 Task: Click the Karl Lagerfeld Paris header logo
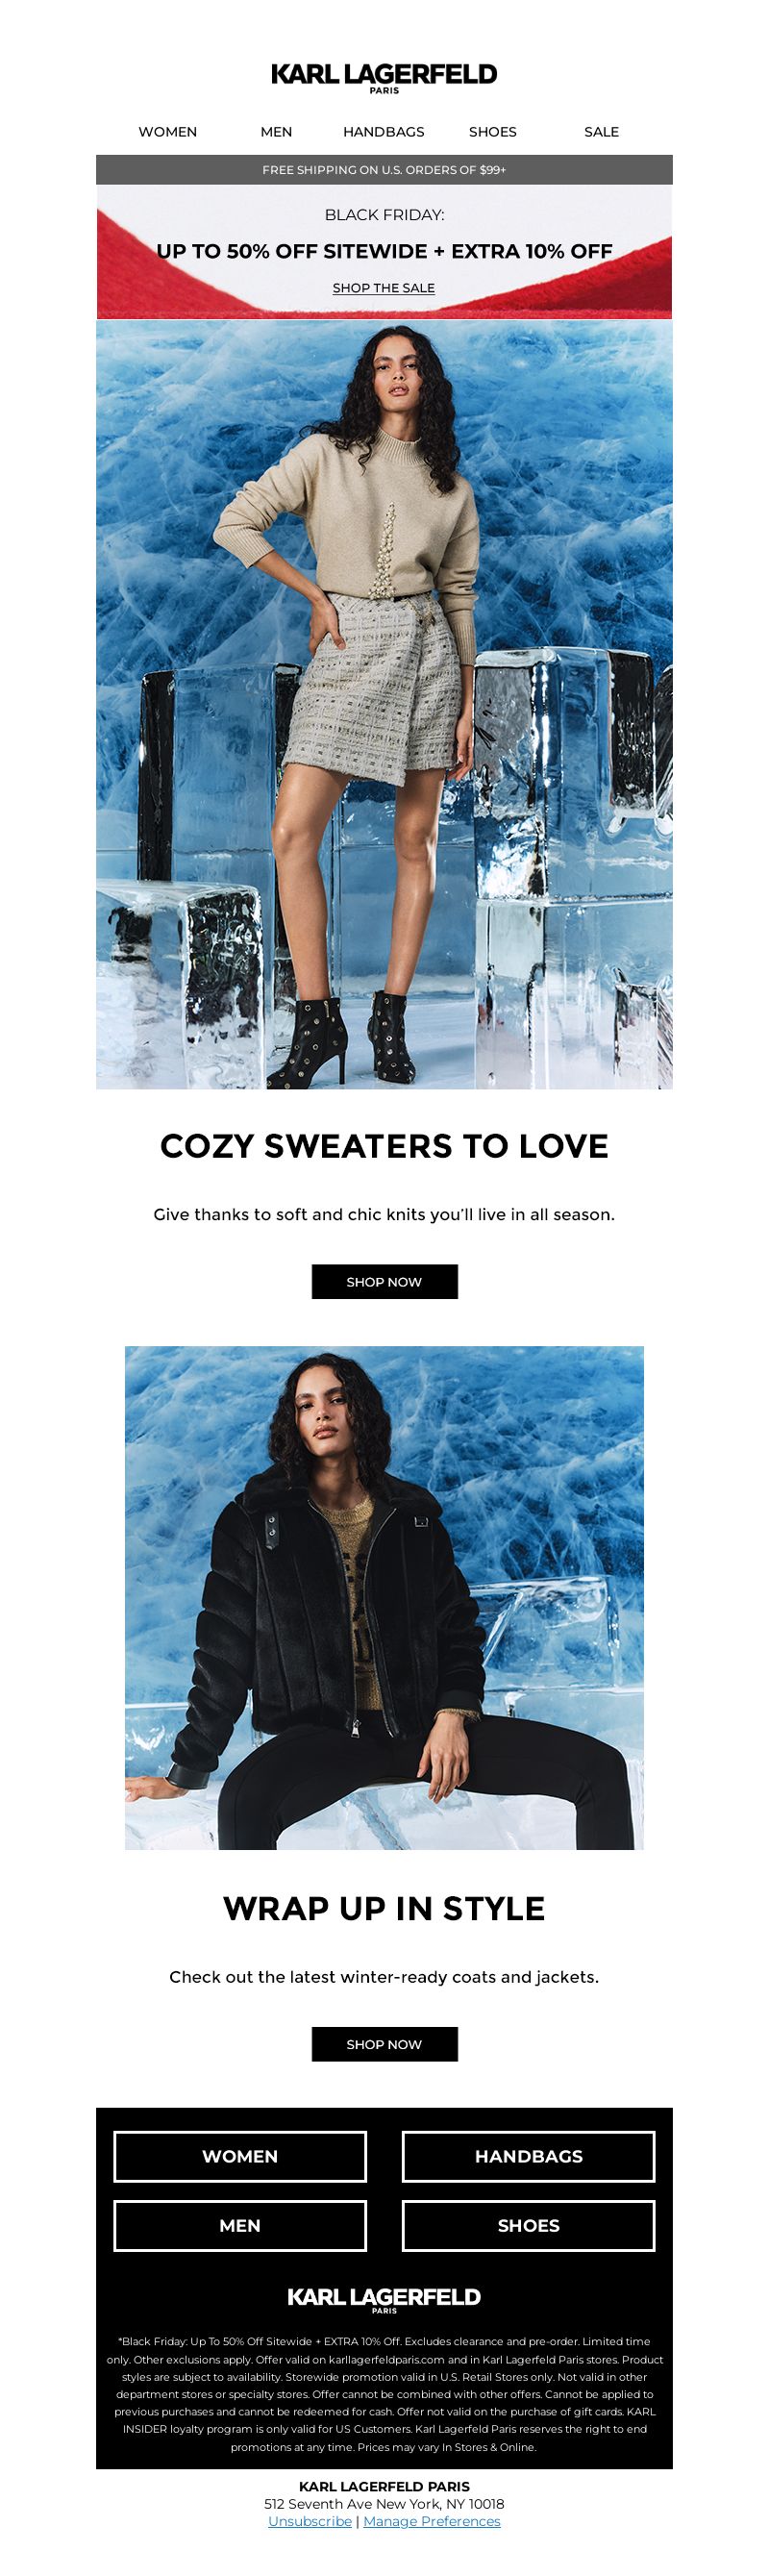[384, 78]
